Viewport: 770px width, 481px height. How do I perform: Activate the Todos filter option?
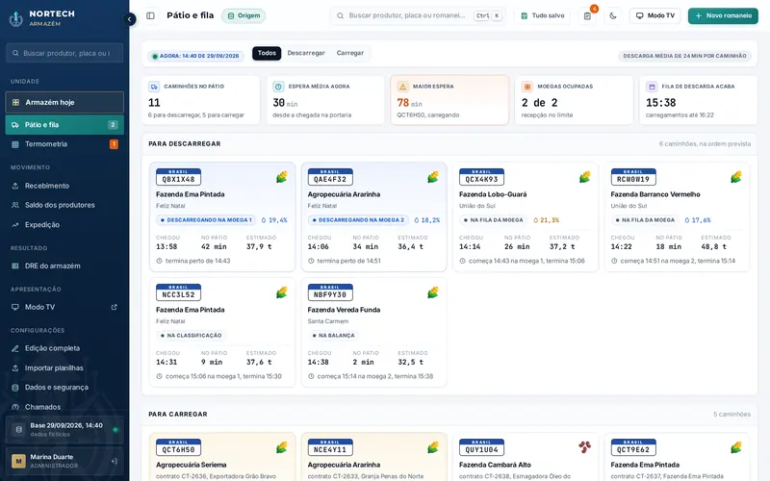[x=267, y=53]
